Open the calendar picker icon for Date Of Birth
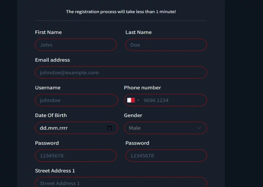Viewport: 263px width, 187px height. click(109, 128)
